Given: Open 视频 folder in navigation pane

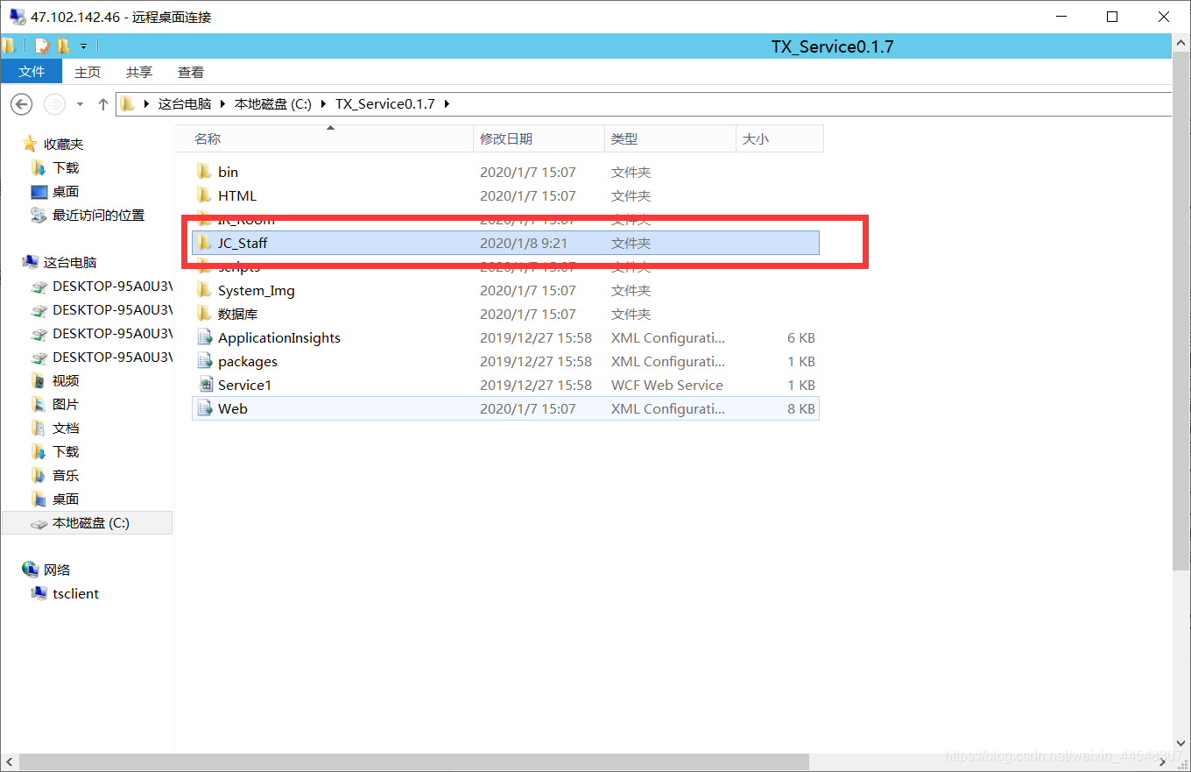Looking at the screenshot, I should [66, 380].
